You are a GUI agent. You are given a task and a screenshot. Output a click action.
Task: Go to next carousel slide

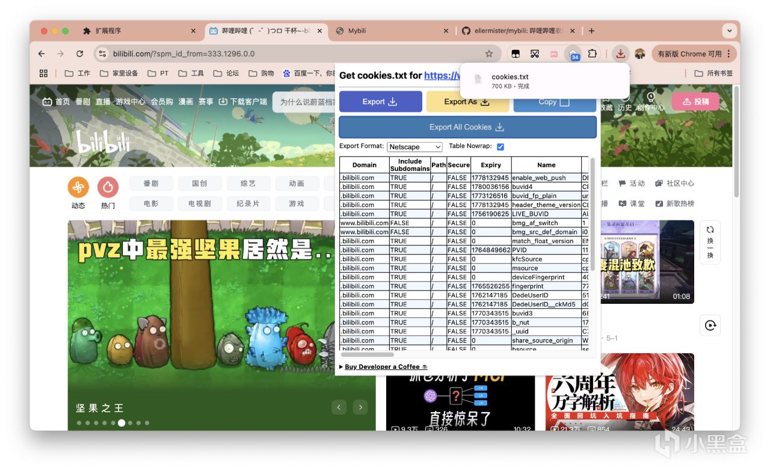click(x=360, y=407)
